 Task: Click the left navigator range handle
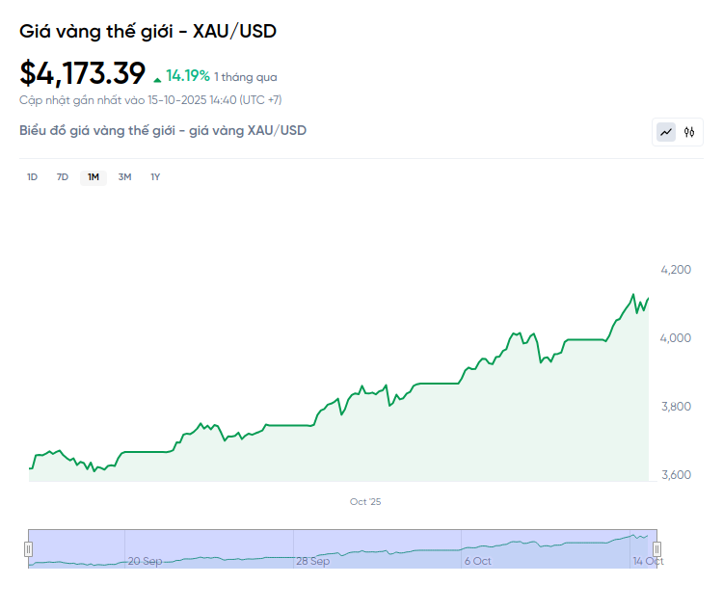[29, 548]
